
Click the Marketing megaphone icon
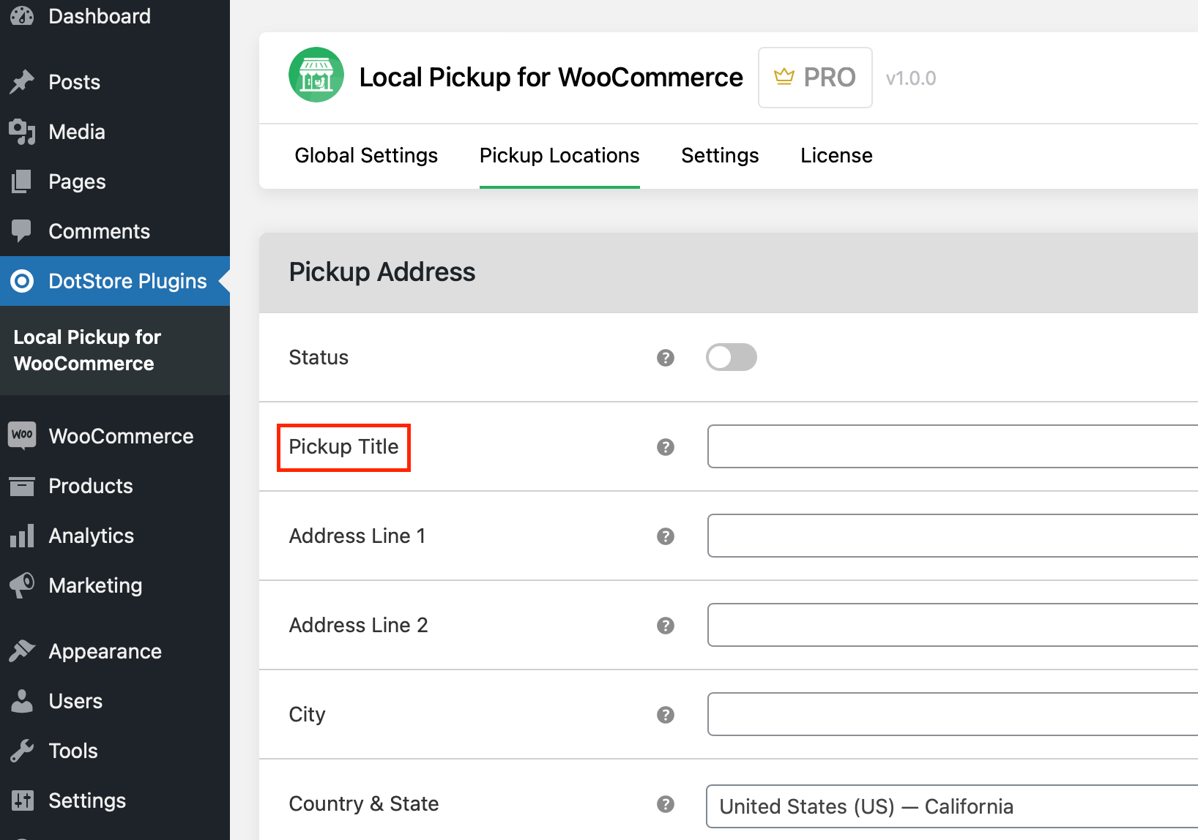(22, 585)
